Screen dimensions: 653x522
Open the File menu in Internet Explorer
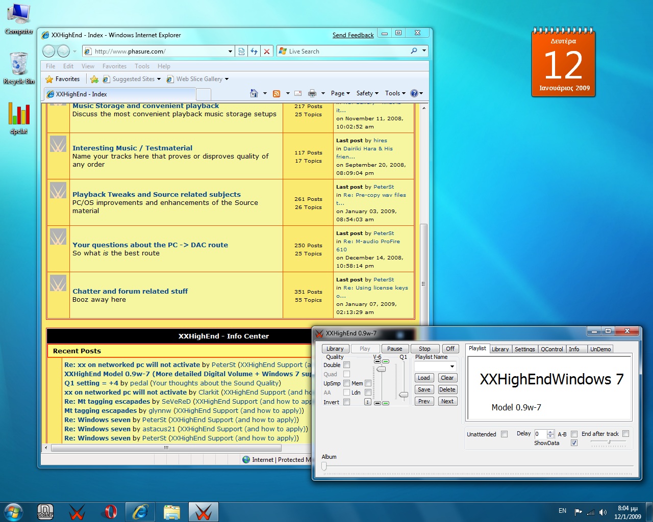(51, 66)
